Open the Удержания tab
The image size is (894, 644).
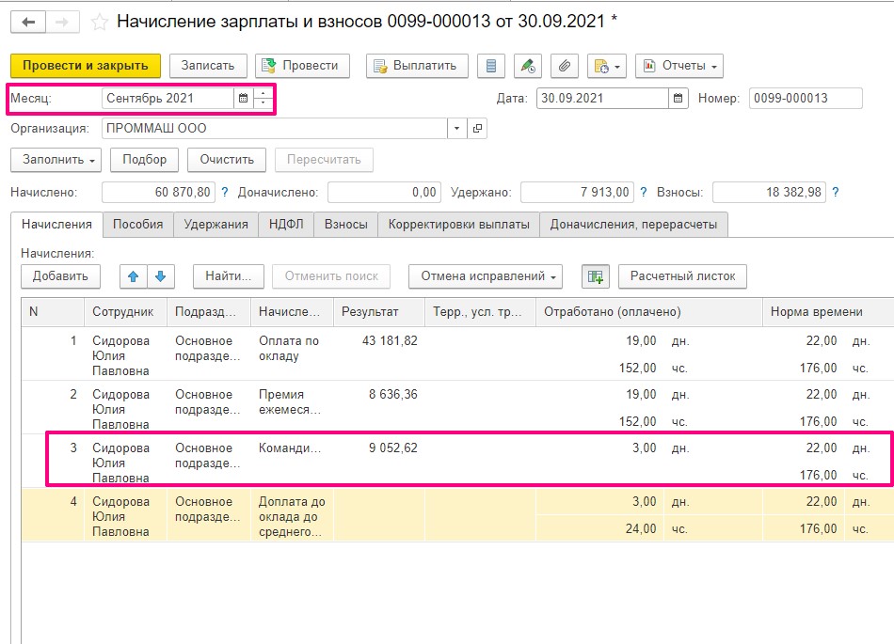pos(216,225)
